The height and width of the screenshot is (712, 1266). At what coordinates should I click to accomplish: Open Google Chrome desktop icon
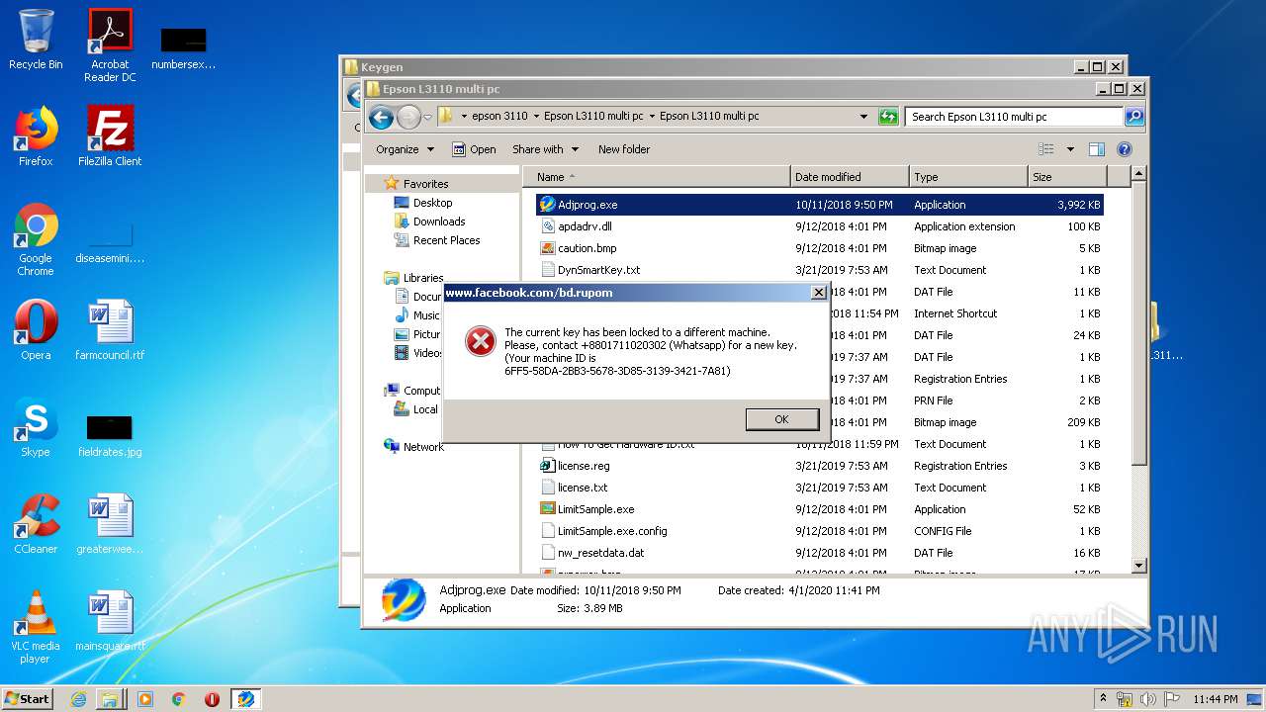pos(36,240)
